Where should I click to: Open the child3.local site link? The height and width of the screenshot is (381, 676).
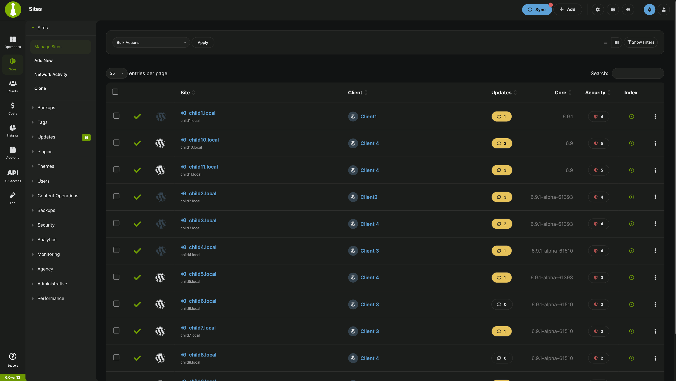pyautogui.click(x=203, y=221)
